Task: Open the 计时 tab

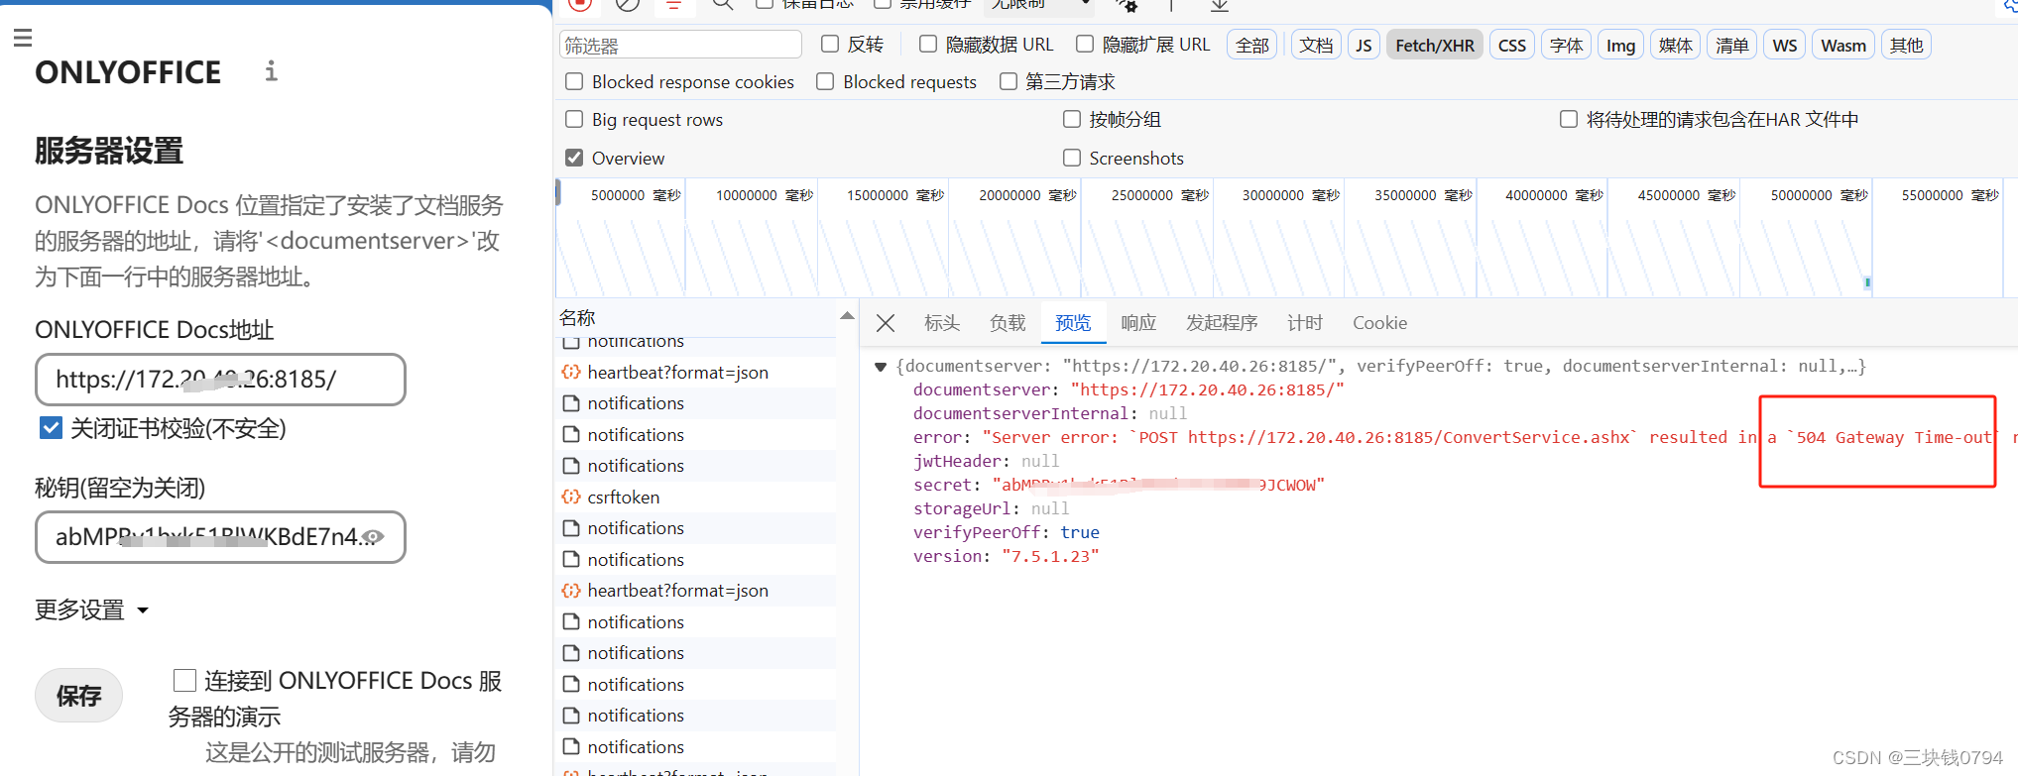Action: (1305, 323)
